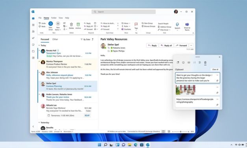Open the GIF tab in the clipboard panel
The width and height of the screenshot is (247, 148).
189,63
